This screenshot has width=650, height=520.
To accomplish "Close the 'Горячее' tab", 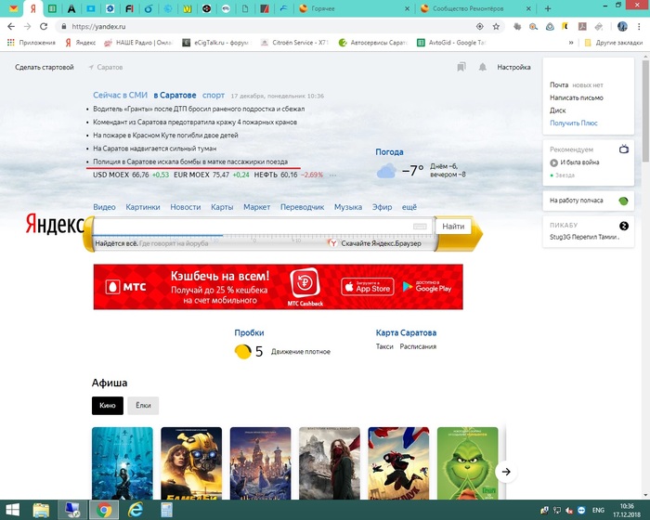I will (407, 8).
